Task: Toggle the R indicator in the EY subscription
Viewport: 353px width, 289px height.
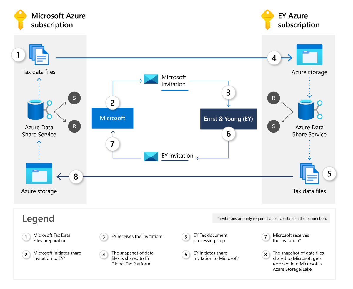Action: coord(273,98)
